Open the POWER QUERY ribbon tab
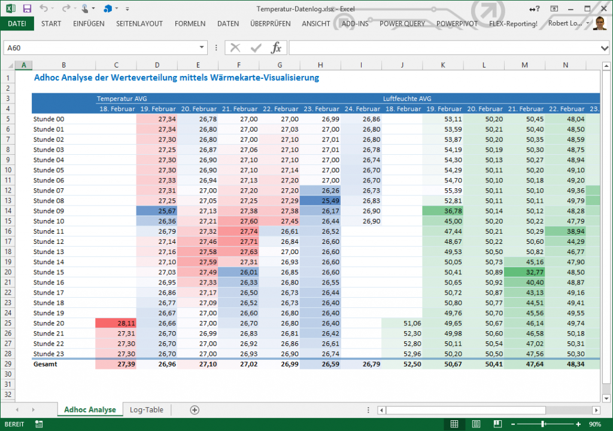This screenshot has height=431, width=613. [402, 23]
